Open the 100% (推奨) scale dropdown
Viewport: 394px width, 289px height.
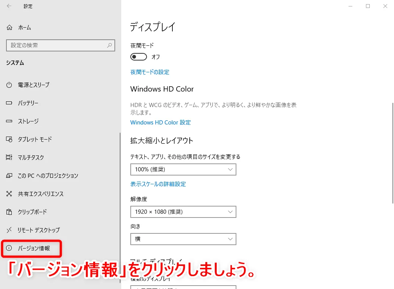[183, 169]
